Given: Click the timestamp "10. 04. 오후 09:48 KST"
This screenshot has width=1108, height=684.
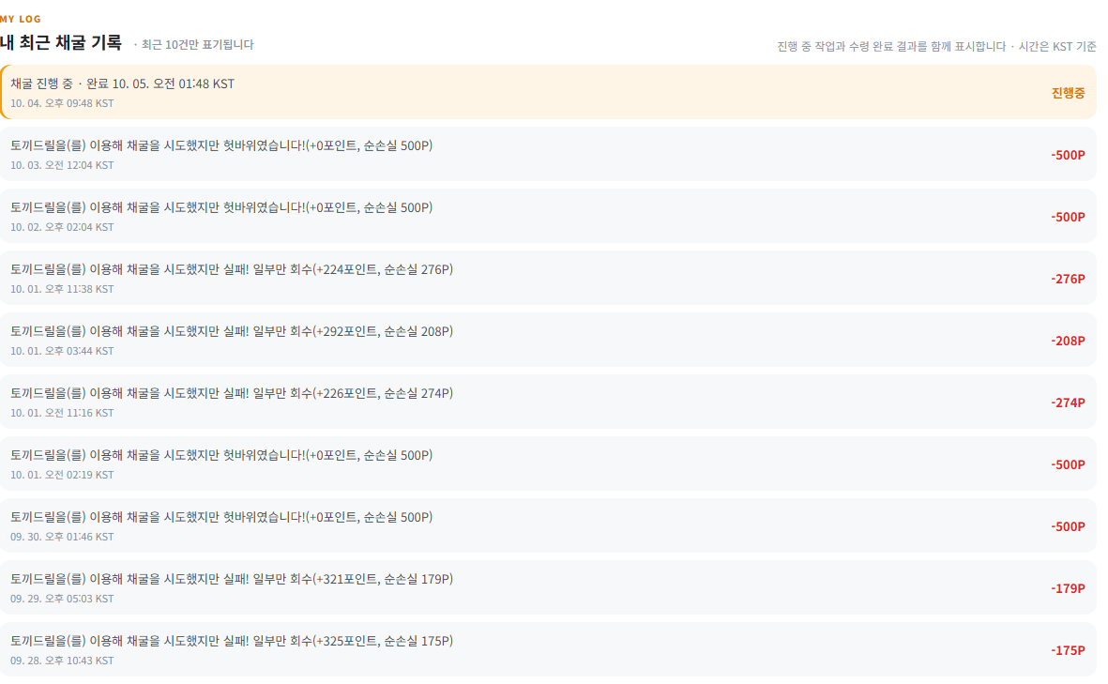Looking at the screenshot, I should 62,103.
